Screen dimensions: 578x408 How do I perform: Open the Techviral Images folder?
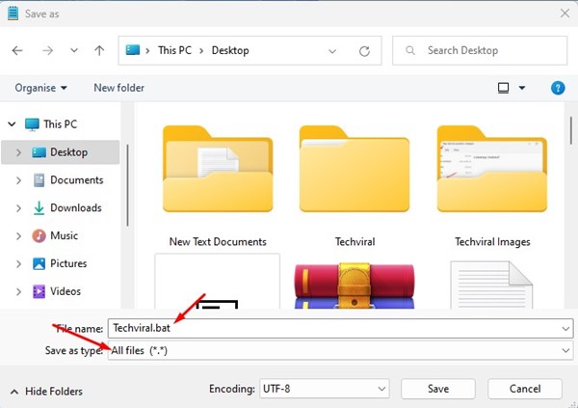pyautogui.click(x=492, y=186)
